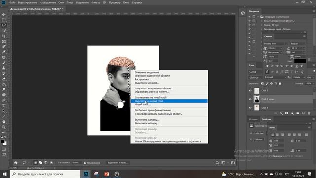Choose Отменить выделение
The height and width of the screenshot is (178, 316).
click(x=169, y=72)
